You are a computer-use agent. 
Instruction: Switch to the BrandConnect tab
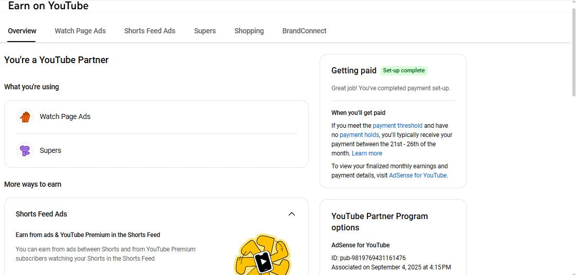[304, 31]
